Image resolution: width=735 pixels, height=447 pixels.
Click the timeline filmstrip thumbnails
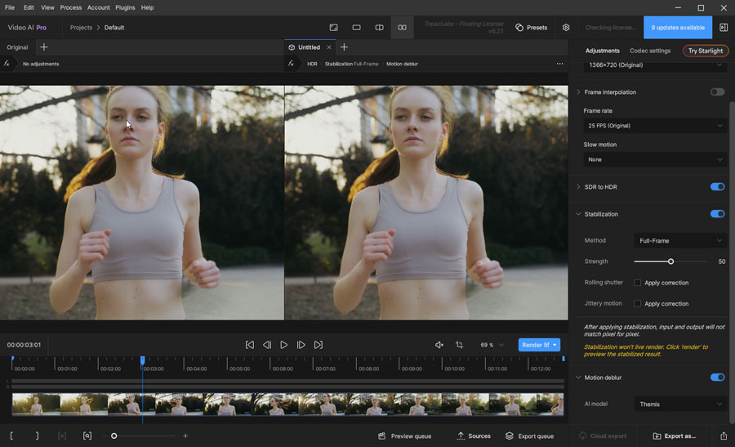coord(287,405)
